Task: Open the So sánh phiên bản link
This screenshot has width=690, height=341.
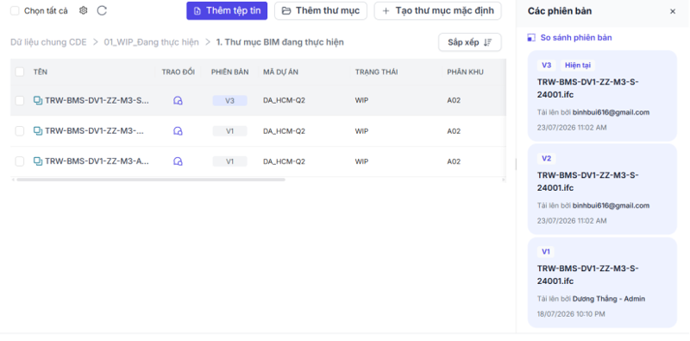Action: coord(576,38)
